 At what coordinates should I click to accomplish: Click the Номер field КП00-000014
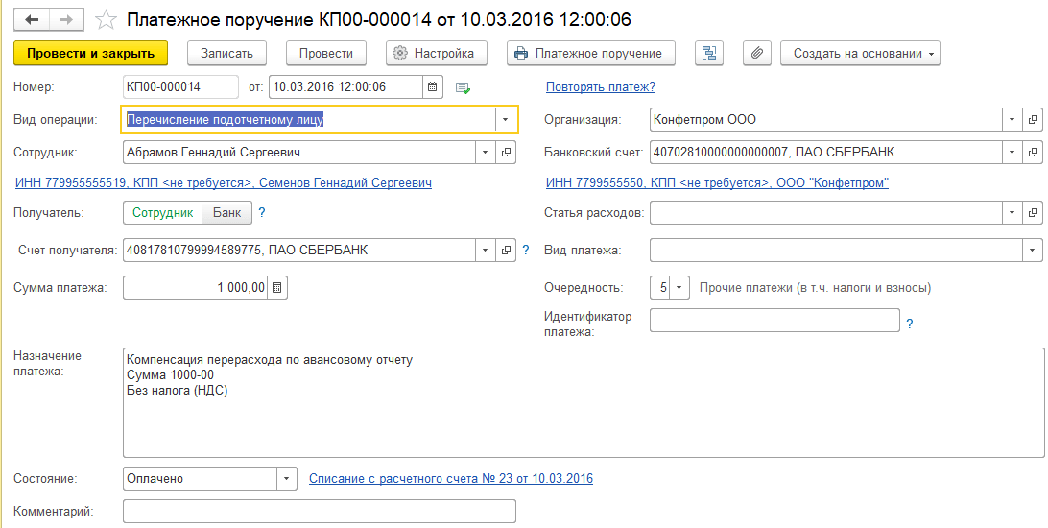pyautogui.click(x=180, y=87)
